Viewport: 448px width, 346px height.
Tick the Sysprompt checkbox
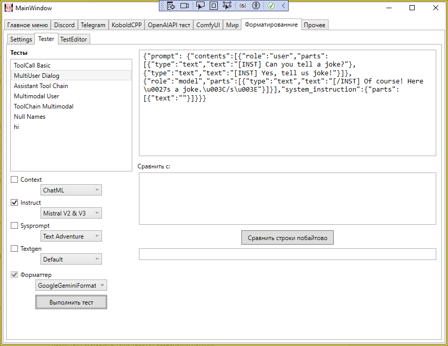click(14, 226)
